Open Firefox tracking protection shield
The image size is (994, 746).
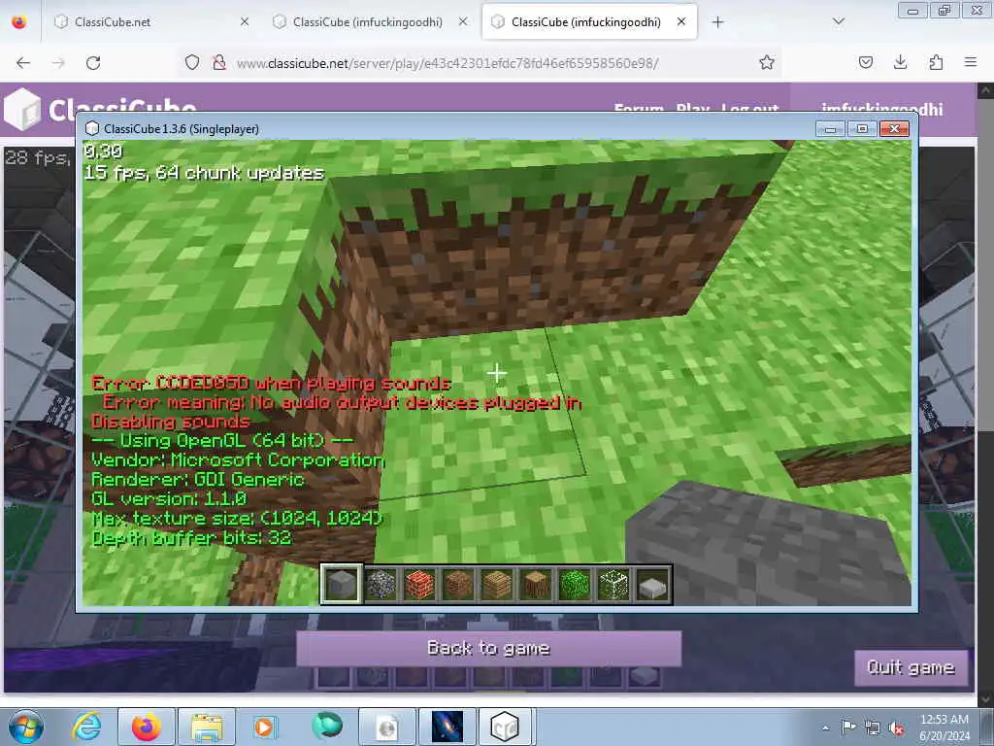pos(192,63)
